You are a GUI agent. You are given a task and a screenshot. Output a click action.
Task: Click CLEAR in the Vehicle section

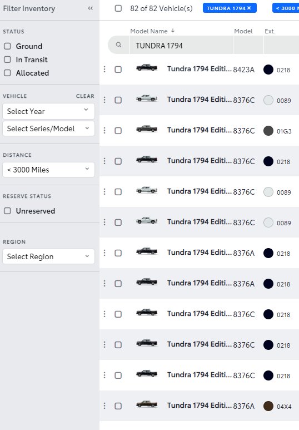point(85,96)
